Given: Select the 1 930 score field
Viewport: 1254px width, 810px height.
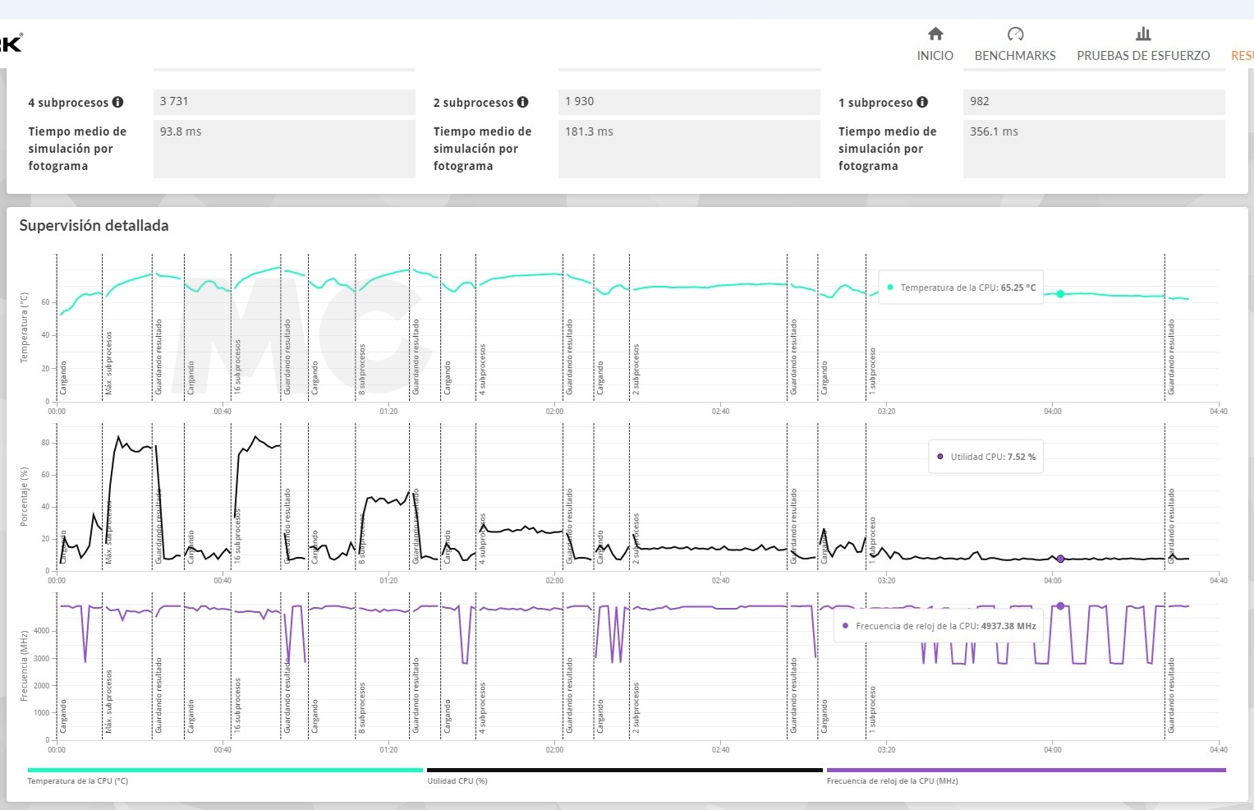Looking at the screenshot, I should 688,102.
